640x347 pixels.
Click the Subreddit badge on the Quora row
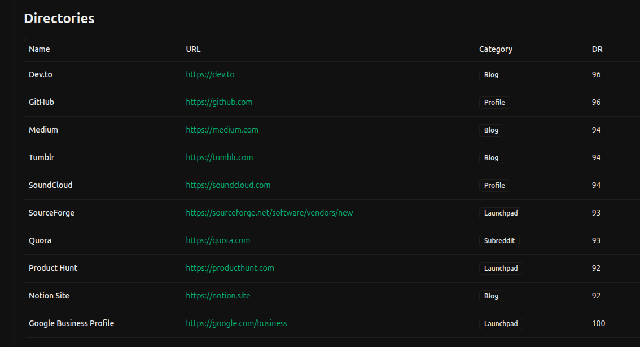[499, 240]
